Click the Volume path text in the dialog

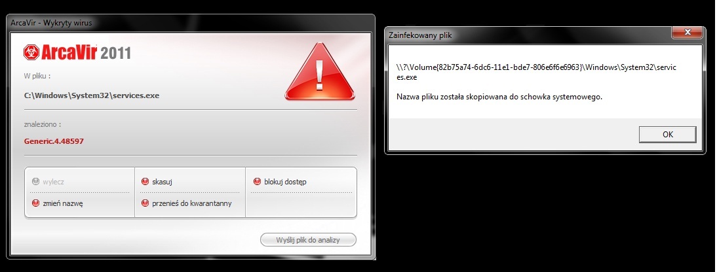(536, 72)
